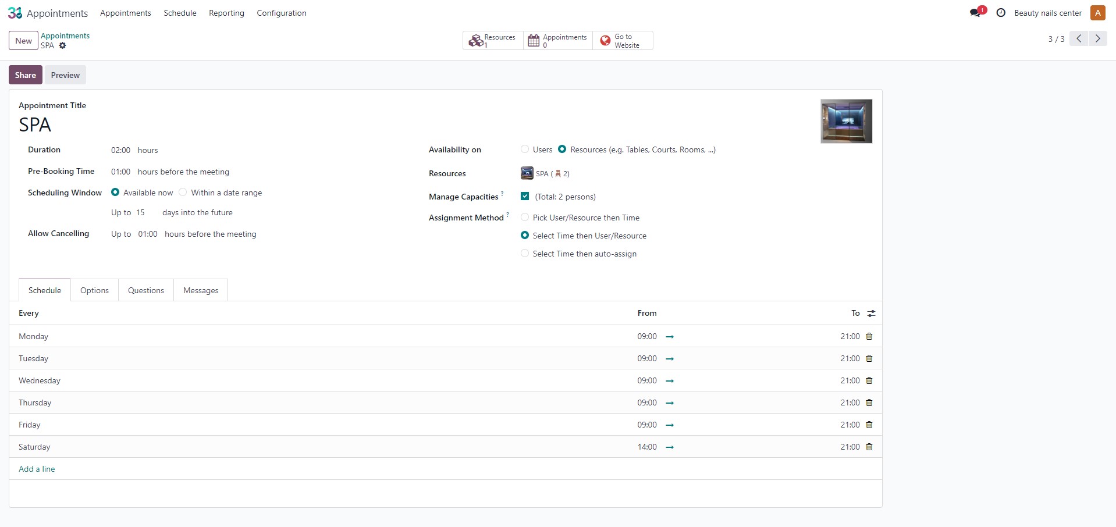Select Within a date range option
The width and height of the screenshot is (1116, 527).
point(183,193)
